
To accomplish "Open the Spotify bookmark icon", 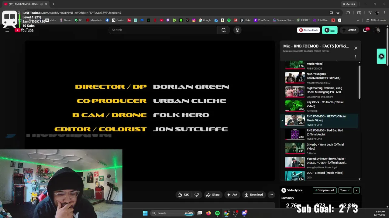I will coord(229,20).
